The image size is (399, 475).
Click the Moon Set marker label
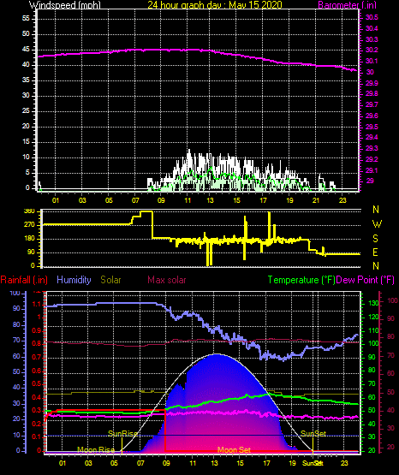click(234, 450)
